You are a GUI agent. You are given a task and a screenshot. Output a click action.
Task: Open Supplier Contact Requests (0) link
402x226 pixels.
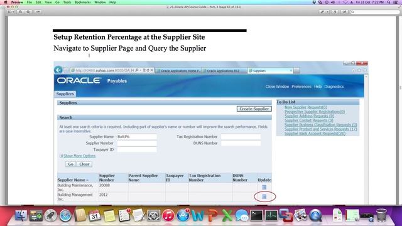pyautogui.click(x=308, y=121)
